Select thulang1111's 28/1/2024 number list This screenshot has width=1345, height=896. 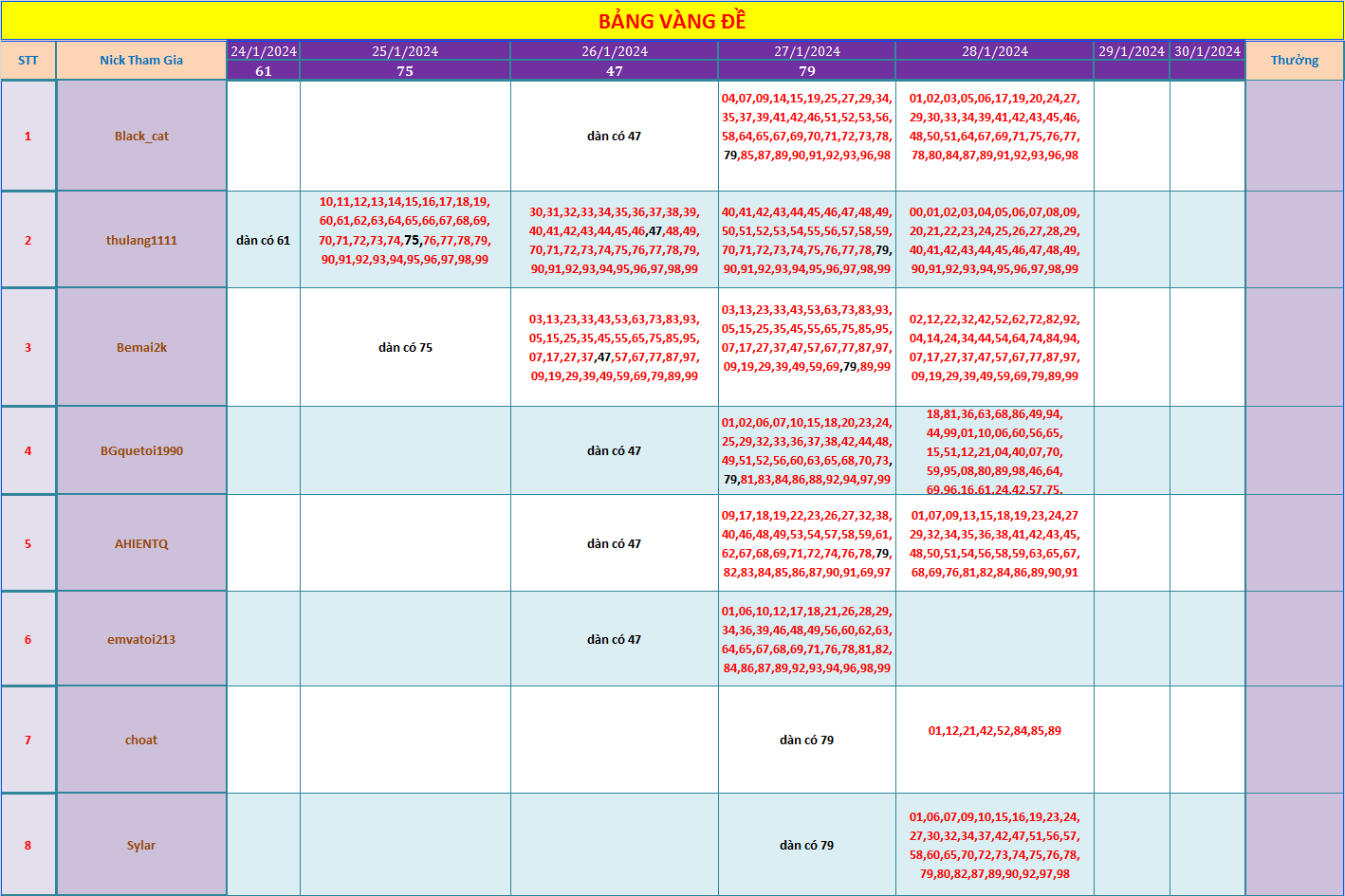click(x=994, y=240)
